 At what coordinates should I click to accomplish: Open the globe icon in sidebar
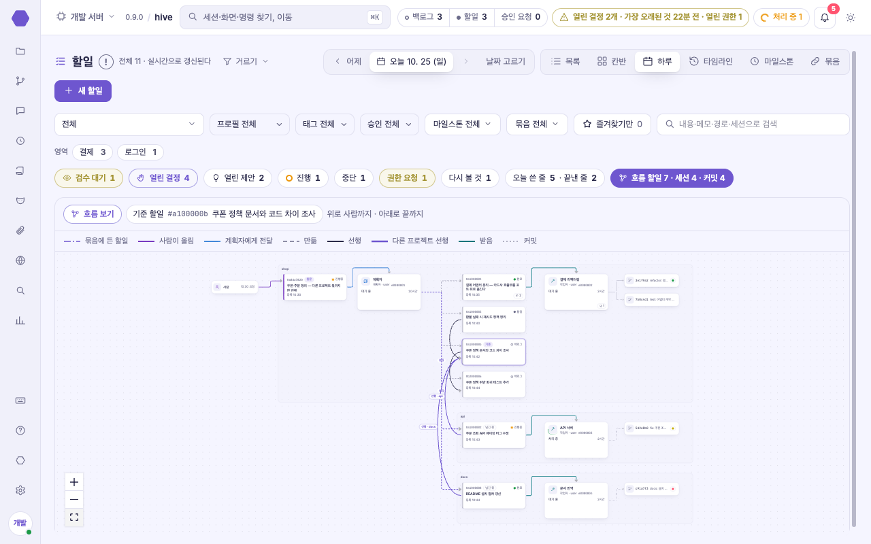click(x=20, y=260)
